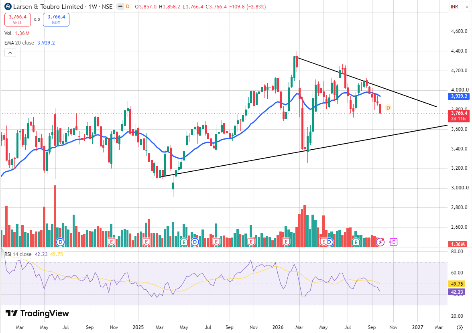Screen dimensions: 472x333
Task: Click the pink upcoming earnings E icon
Action: (393, 242)
